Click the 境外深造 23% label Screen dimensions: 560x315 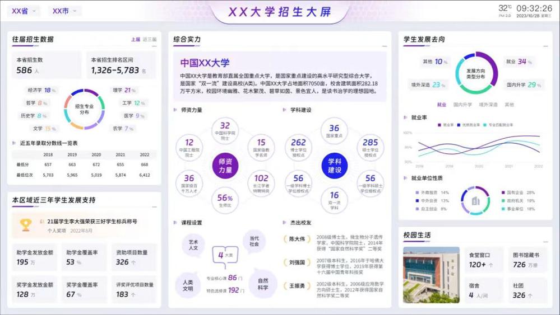[x=428, y=85]
